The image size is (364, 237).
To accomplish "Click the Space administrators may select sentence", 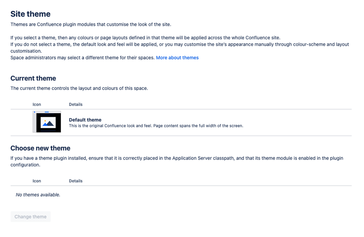I will (x=82, y=58).
